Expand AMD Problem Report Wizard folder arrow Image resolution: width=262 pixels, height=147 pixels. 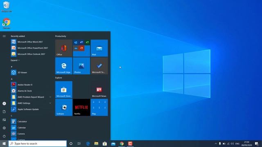(50, 97)
